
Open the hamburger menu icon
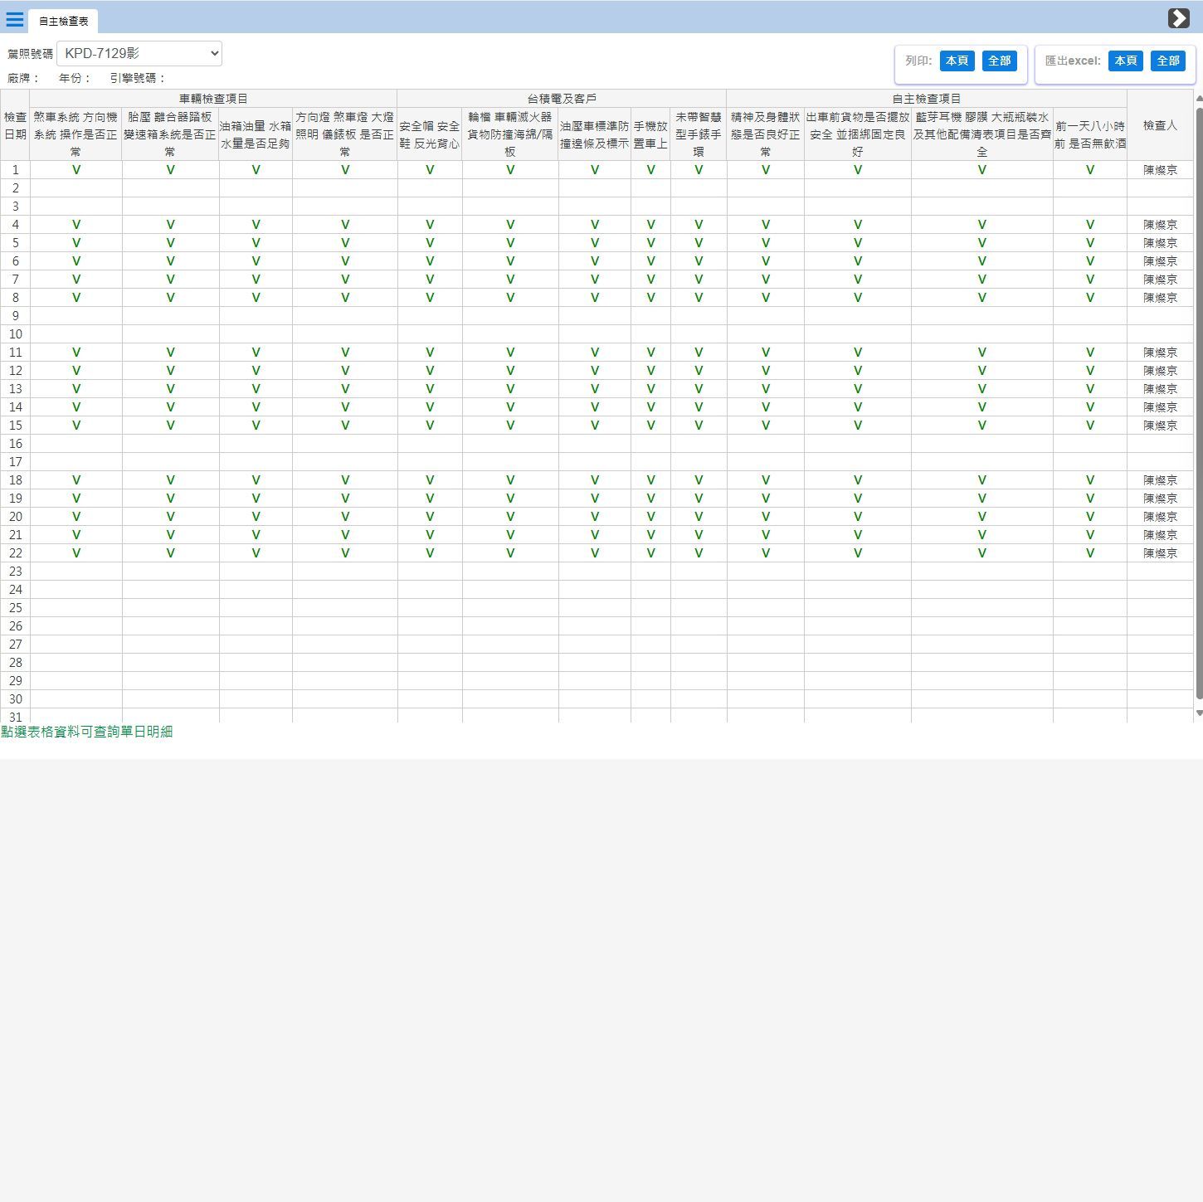(x=15, y=19)
